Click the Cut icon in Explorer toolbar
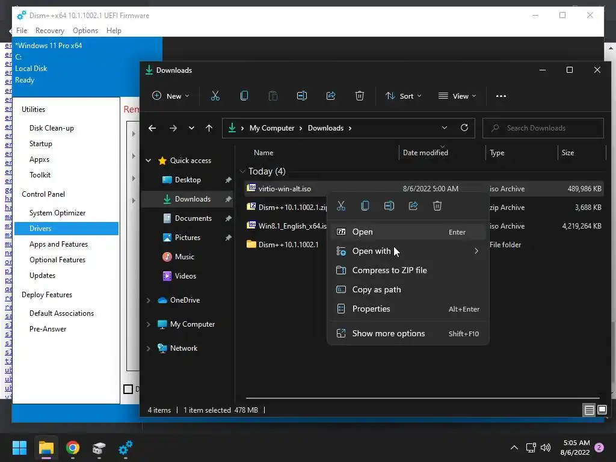 215,96
